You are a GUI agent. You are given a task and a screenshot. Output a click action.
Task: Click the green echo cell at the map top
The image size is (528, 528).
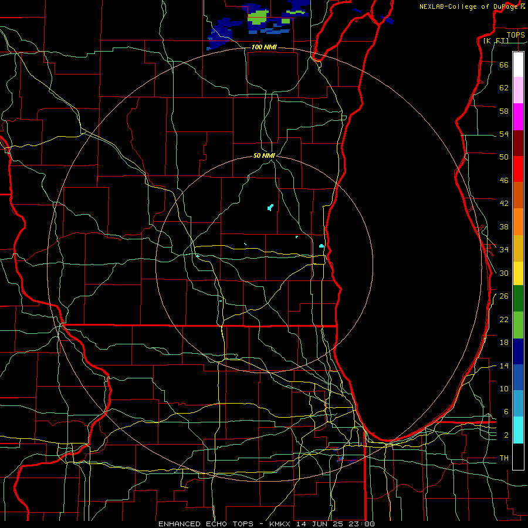click(258, 17)
